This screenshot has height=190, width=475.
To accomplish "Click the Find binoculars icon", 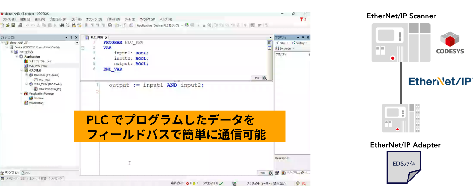I will (x=62, y=25).
